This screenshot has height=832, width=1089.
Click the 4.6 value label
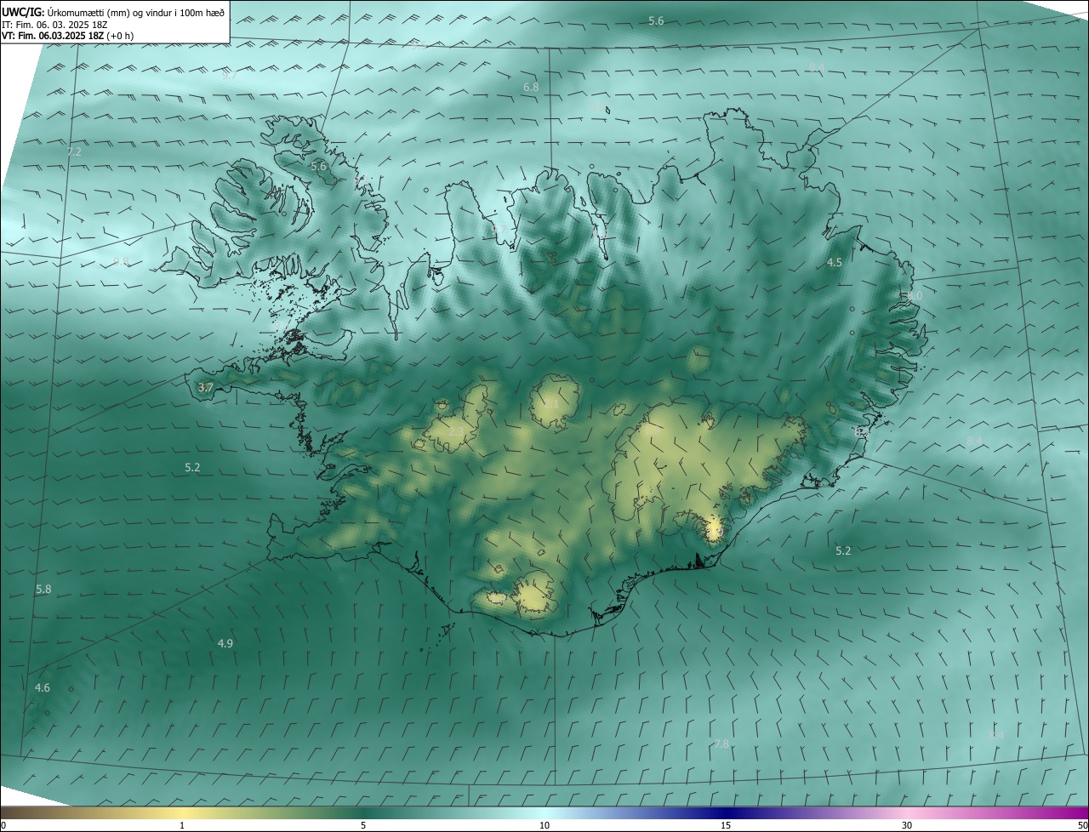[43, 687]
